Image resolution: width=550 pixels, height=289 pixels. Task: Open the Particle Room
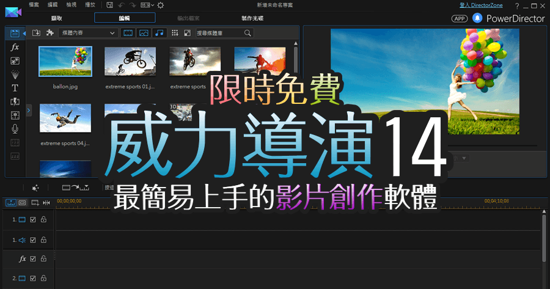click(15, 75)
